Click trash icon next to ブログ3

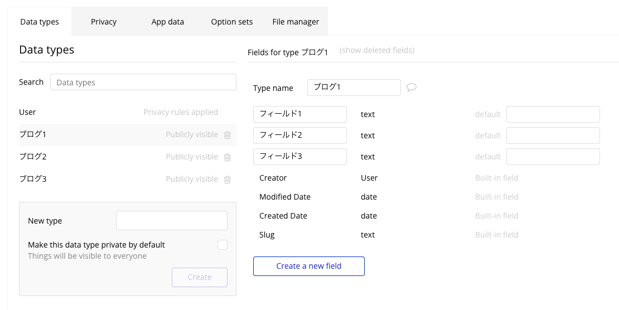(x=228, y=180)
